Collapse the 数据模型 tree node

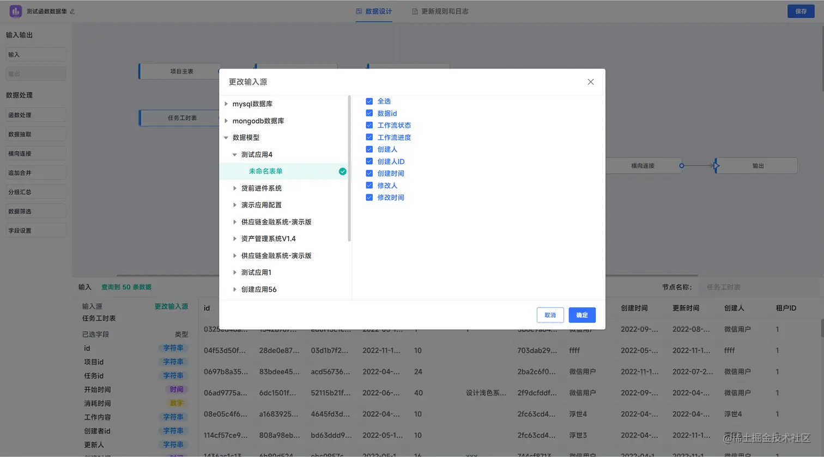(x=226, y=138)
